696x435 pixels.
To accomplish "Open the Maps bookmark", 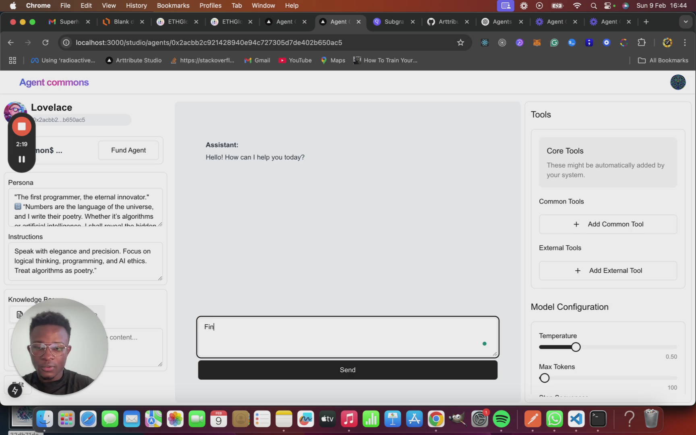I will pos(333,60).
